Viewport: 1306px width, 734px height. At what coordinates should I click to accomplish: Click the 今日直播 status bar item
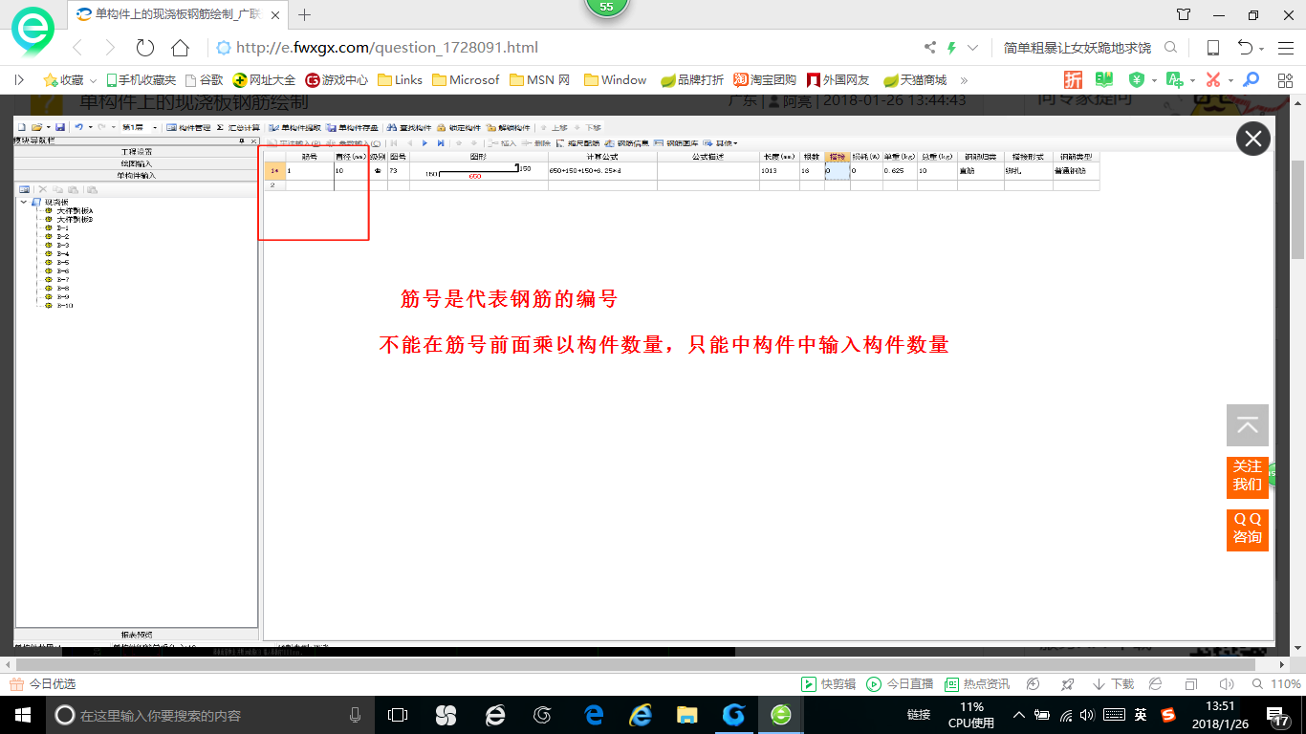[x=900, y=684]
